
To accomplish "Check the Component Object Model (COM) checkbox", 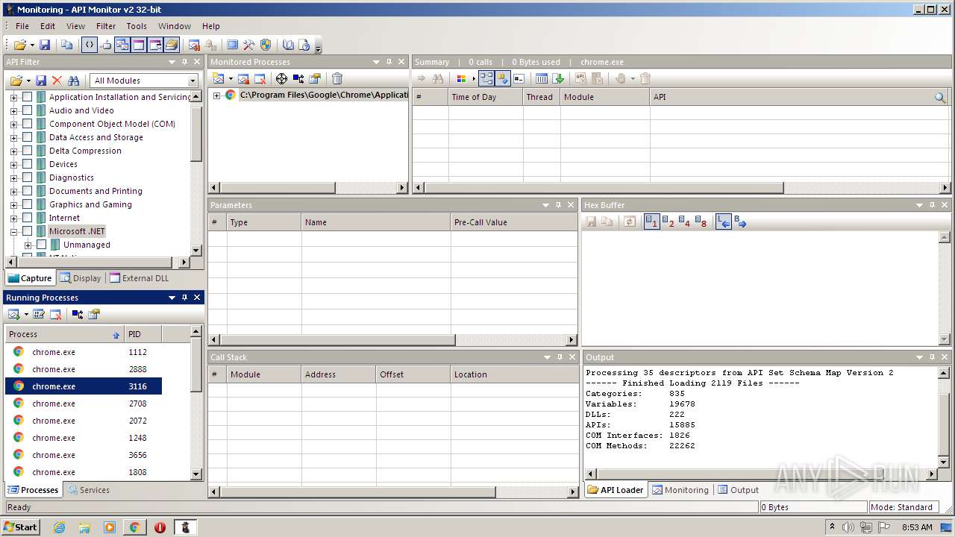I will click(28, 124).
